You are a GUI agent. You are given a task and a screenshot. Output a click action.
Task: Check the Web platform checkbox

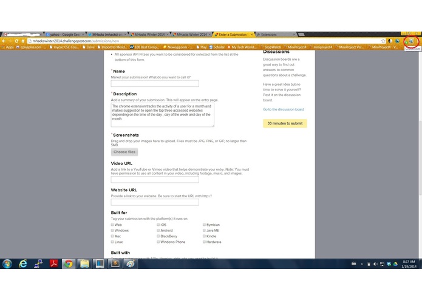coord(112,225)
